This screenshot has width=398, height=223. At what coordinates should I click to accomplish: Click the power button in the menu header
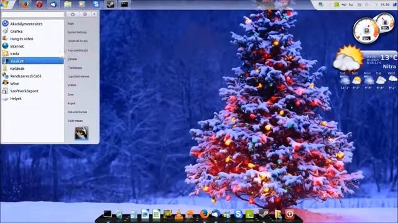(73, 14)
